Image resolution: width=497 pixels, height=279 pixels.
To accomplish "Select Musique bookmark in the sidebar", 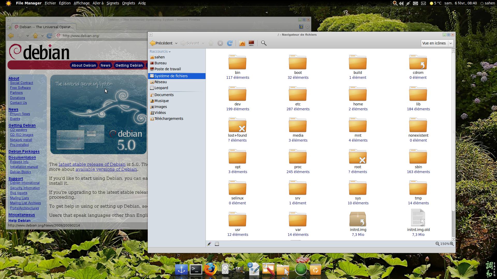I will coord(177,101).
